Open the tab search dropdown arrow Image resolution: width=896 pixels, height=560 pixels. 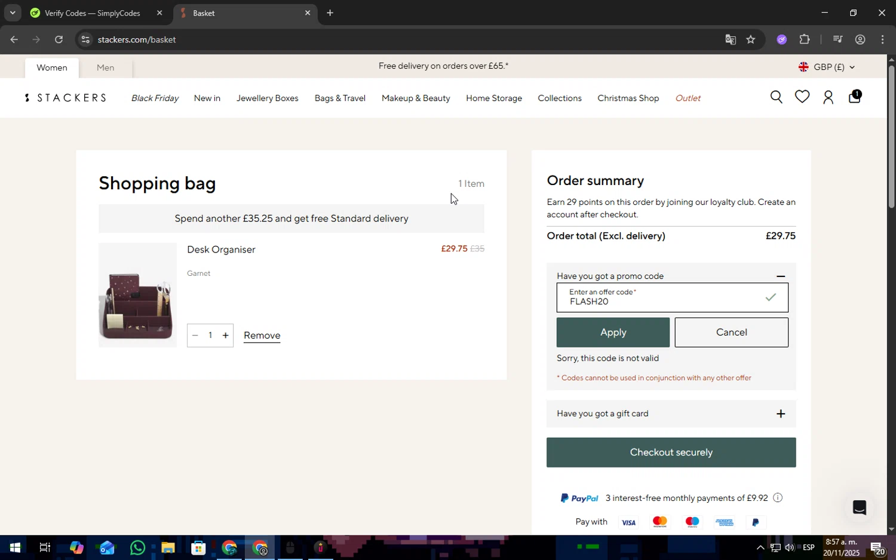(x=13, y=13)
